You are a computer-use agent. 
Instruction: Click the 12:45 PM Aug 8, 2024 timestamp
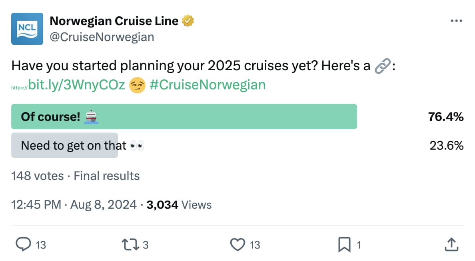click(x=75, y=205)
